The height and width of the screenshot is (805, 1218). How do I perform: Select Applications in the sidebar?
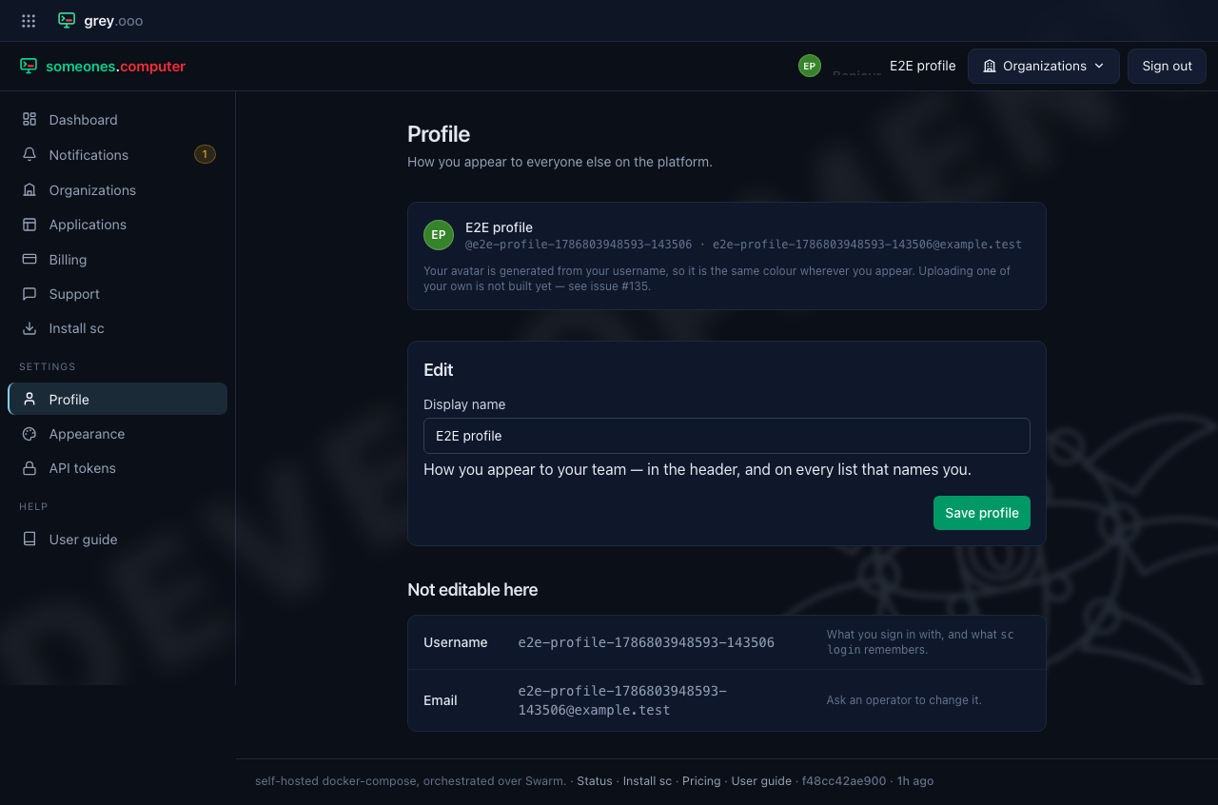click(x=117, y=225)
